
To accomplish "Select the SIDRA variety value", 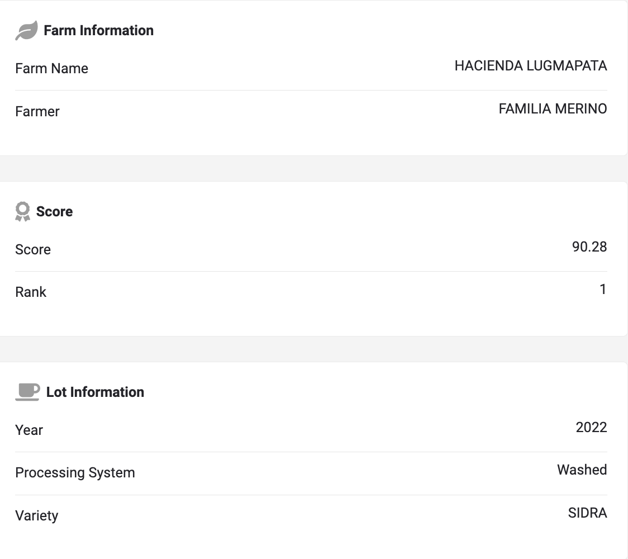I will coord(587,513).
